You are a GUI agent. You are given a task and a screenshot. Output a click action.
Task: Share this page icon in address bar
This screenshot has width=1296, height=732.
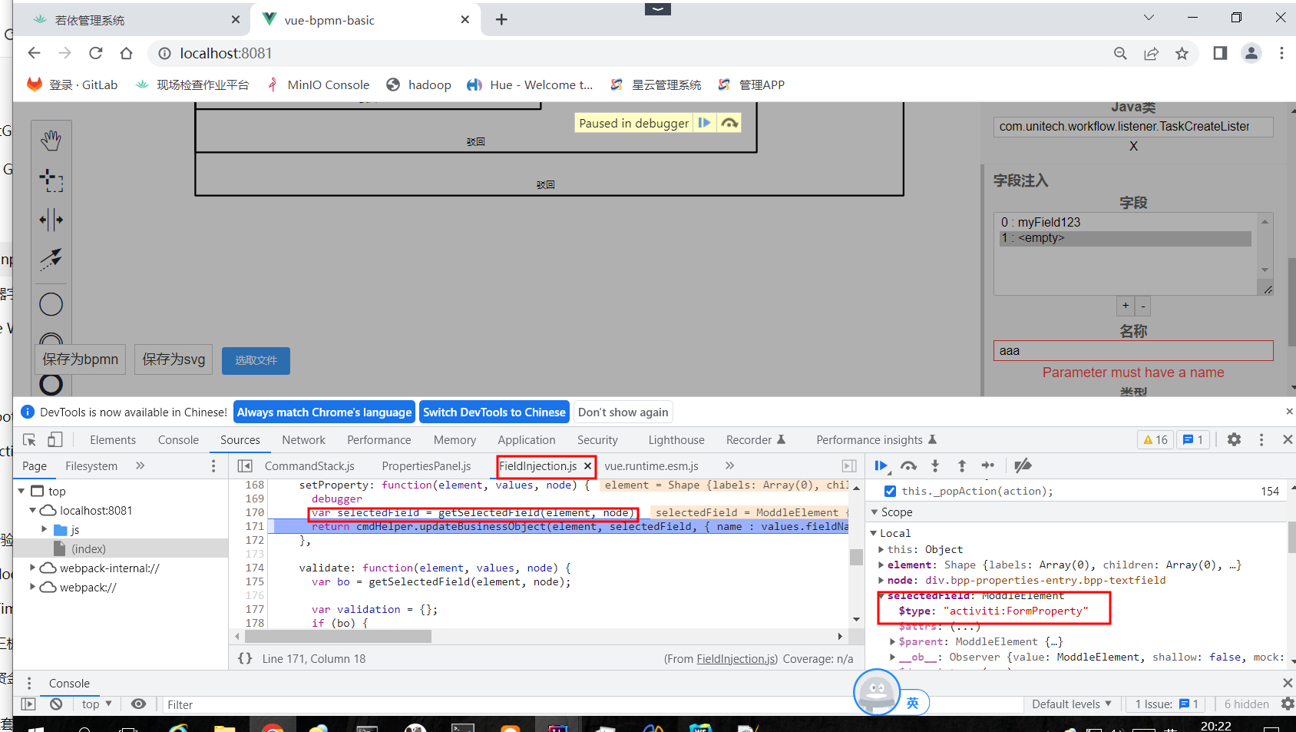coord(1151,53)
